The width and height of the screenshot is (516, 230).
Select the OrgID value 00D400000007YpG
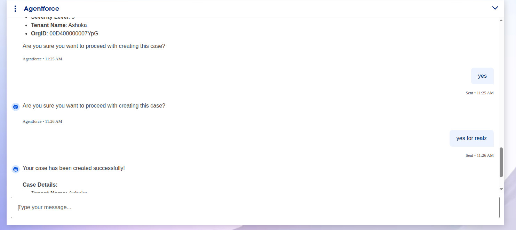click(x=74, y=34)
